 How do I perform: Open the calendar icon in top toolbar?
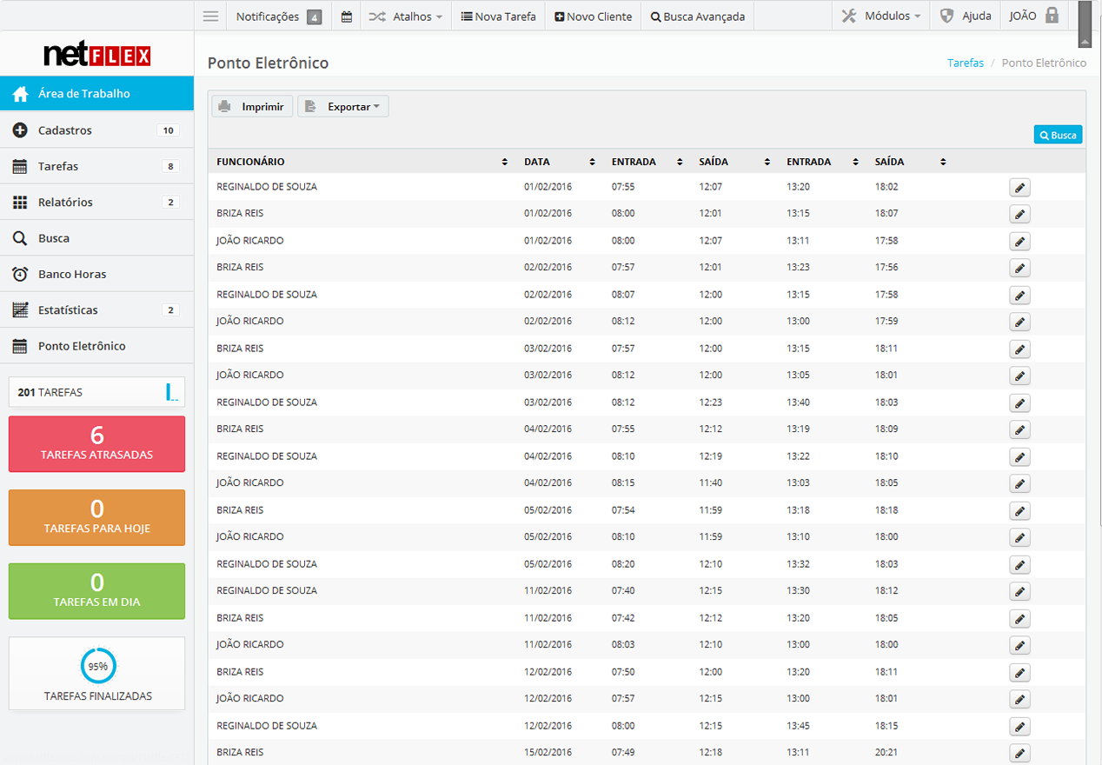tap(347, 17)
